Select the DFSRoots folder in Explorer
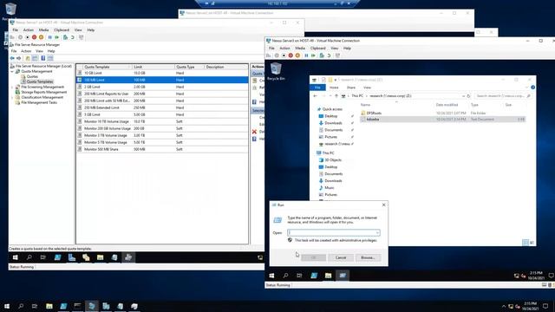The height and width of the screenshot is (312, 555). 374,114
